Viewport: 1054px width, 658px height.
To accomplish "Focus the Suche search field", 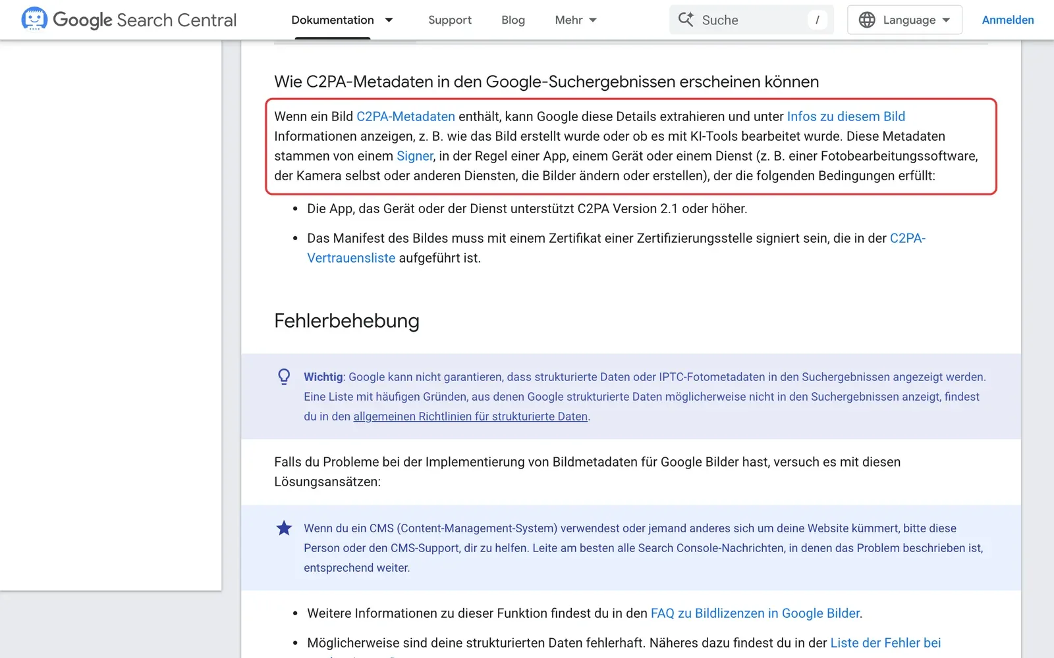I will (752, 20).
